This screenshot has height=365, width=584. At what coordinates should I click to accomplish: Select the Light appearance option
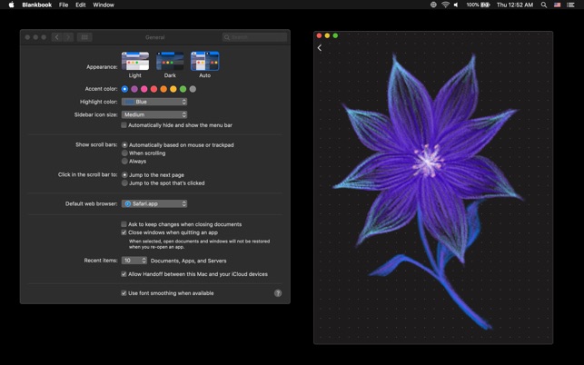coord(135,61)
